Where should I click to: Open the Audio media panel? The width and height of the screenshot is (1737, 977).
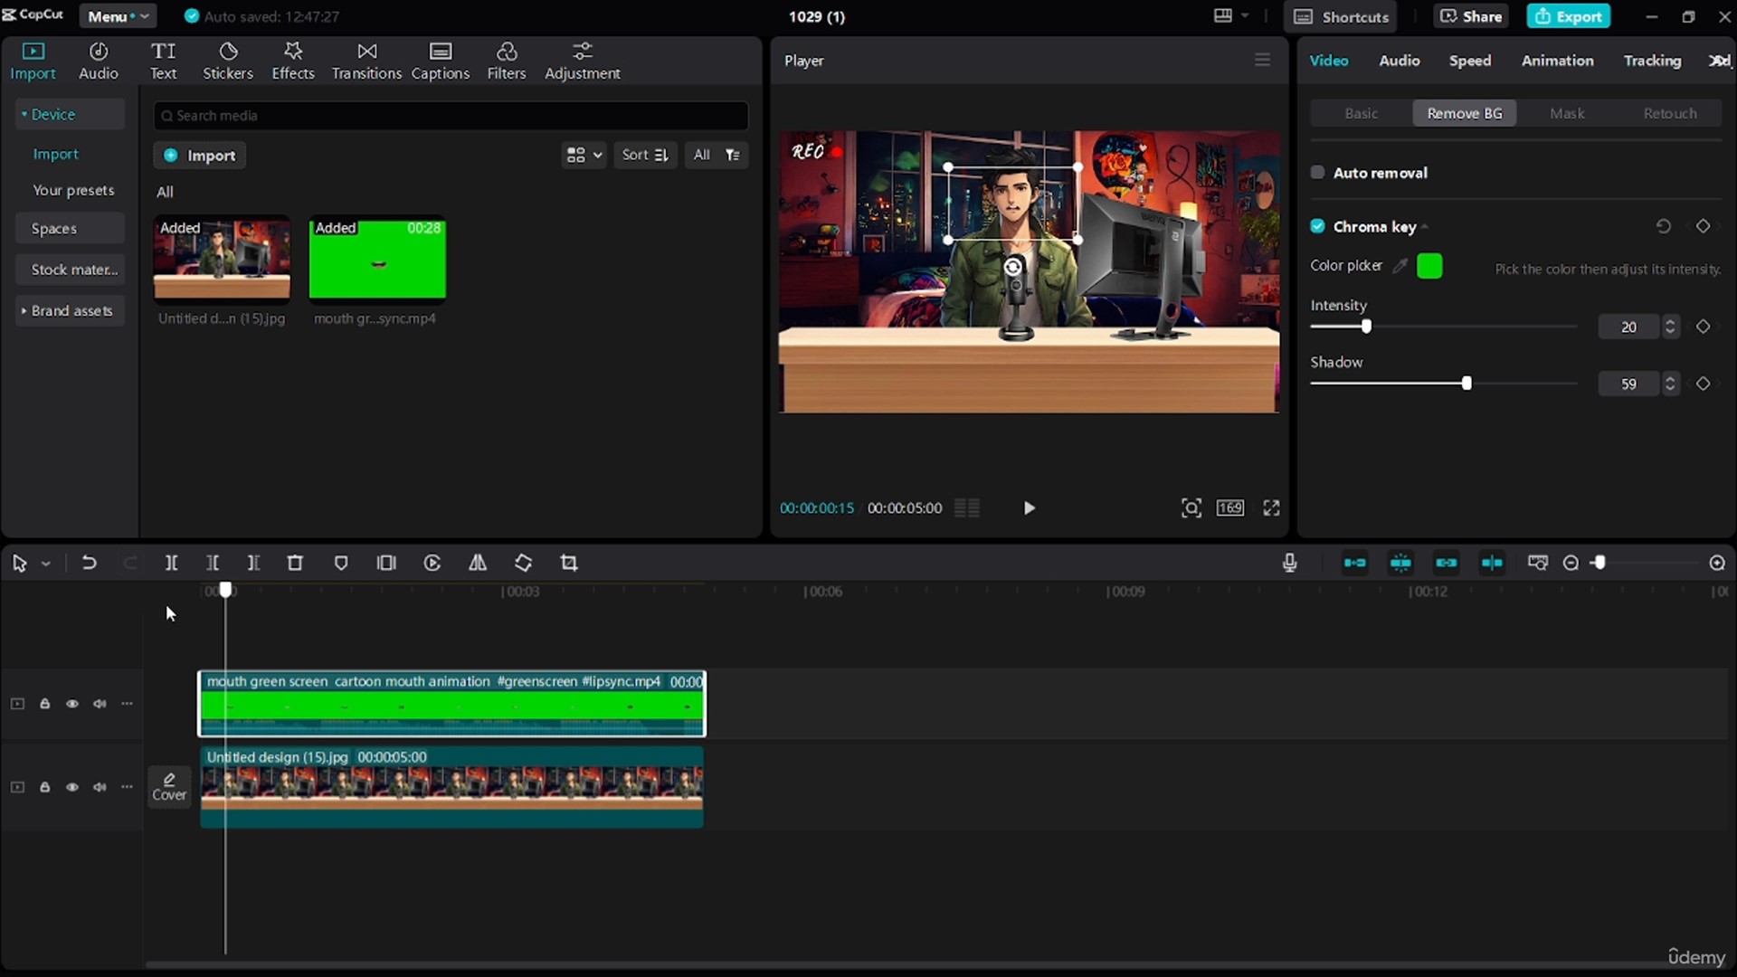click(x=98, y=61)
